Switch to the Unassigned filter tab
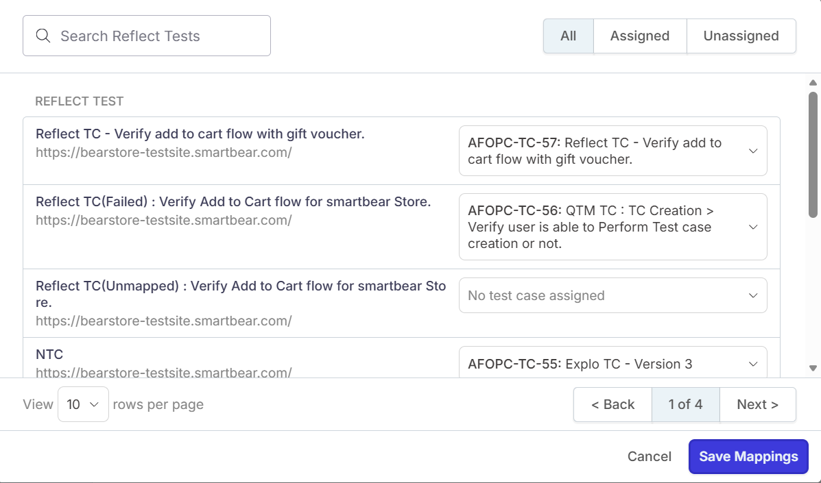Screen dimensions: 821x483 [x=741, y=36]
